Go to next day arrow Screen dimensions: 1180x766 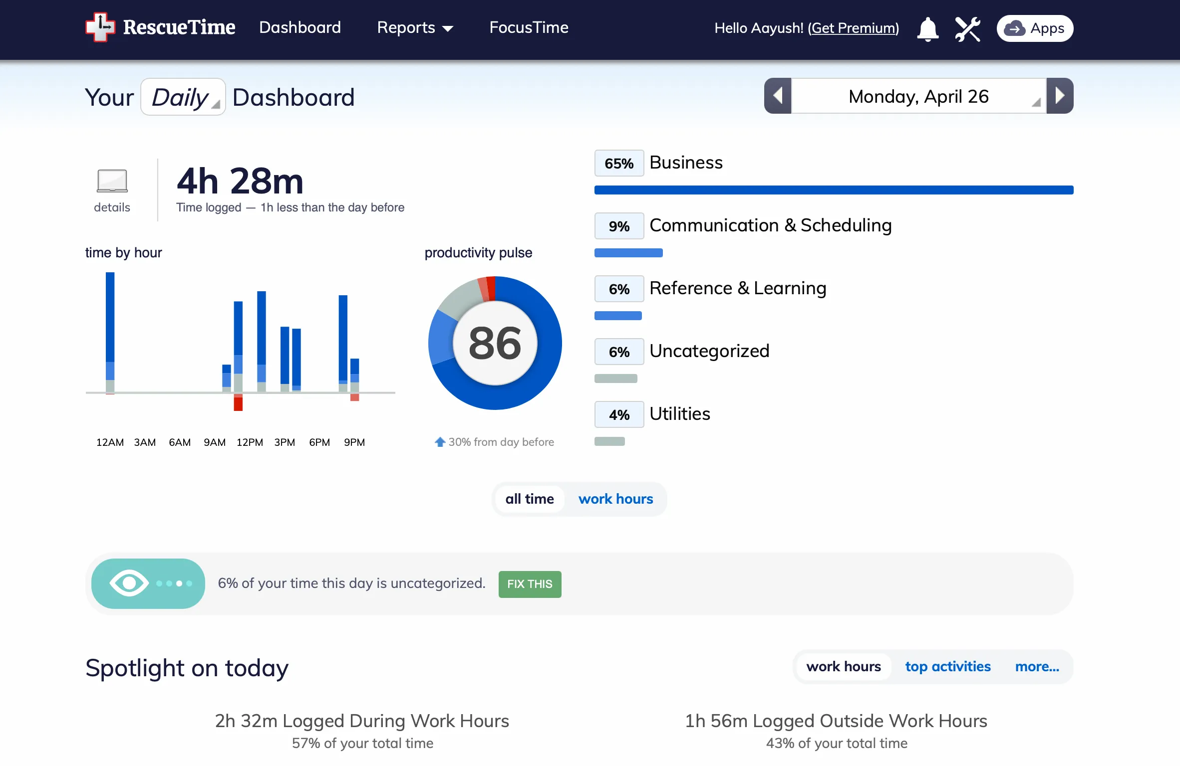click(x=1060, y=96)
